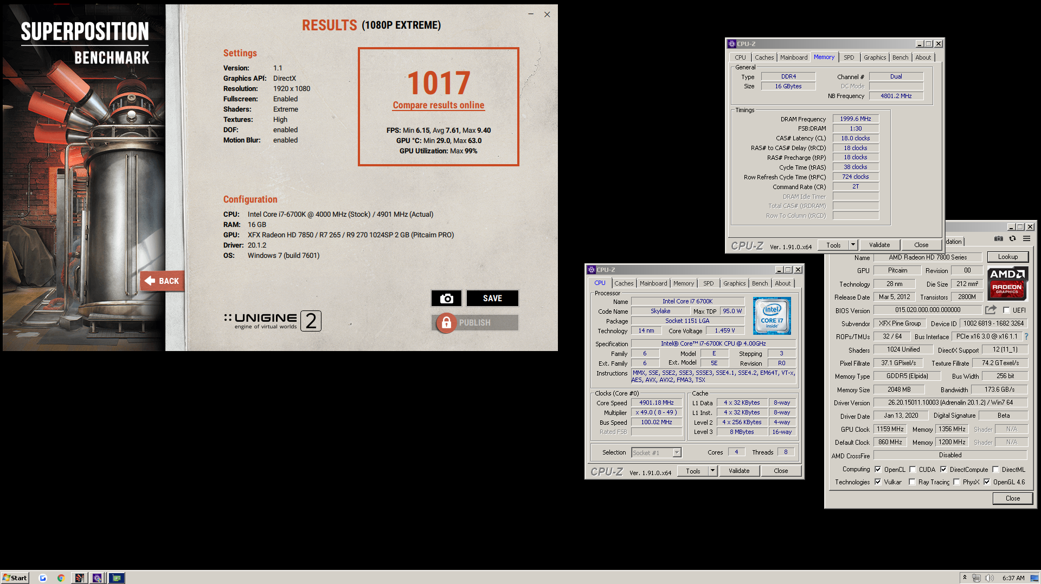Toggle the Vulkan checkbox
The image size is (1041, 584).
[x=878, y=482]
